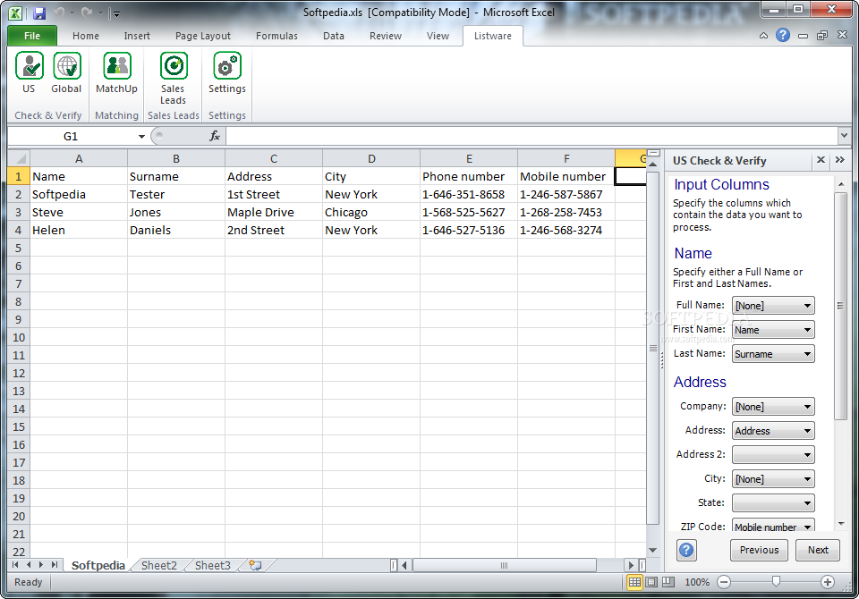Click the Next button in the pane

point(818,550)
